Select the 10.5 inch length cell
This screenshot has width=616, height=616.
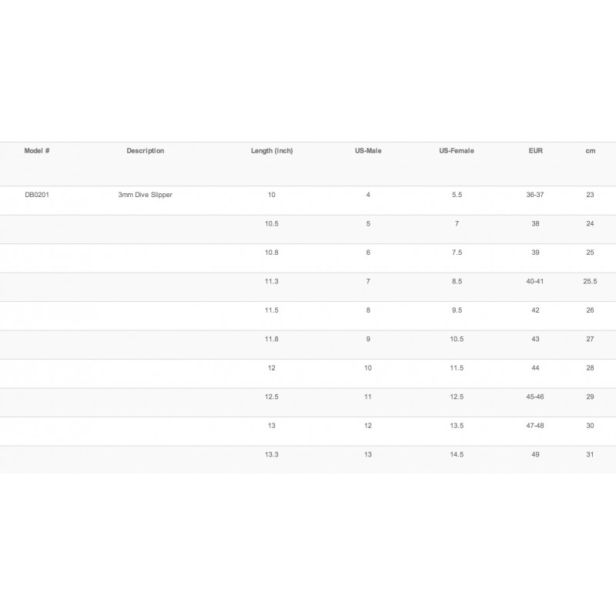(272, 224)
